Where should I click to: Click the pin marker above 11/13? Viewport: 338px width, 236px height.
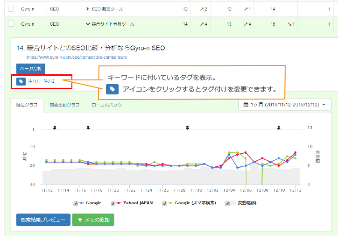tap(55, 128)
